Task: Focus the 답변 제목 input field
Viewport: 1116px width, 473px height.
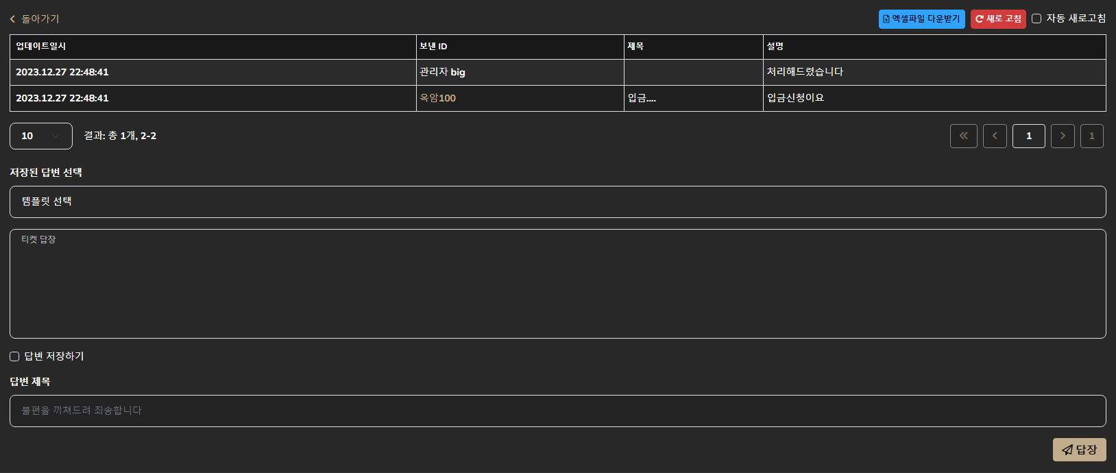Action: click(x=557, y=411)
